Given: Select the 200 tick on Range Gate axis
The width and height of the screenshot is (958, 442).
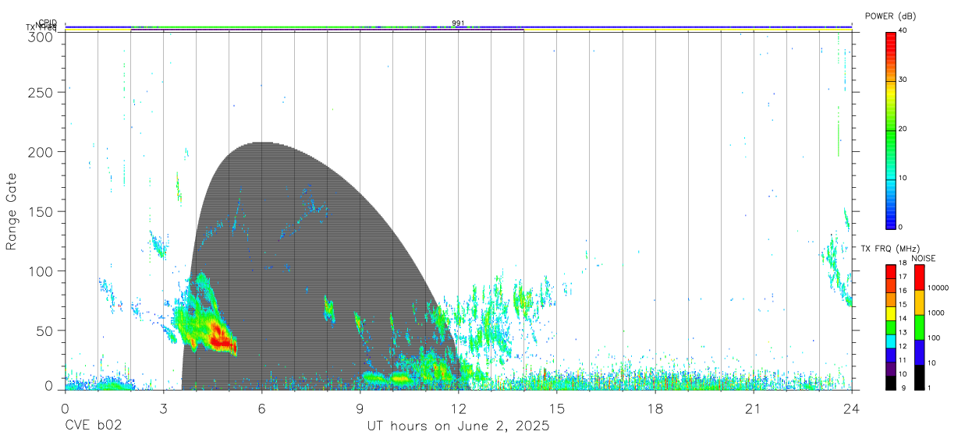Looking at the screenshot, I should coord(41,151).
